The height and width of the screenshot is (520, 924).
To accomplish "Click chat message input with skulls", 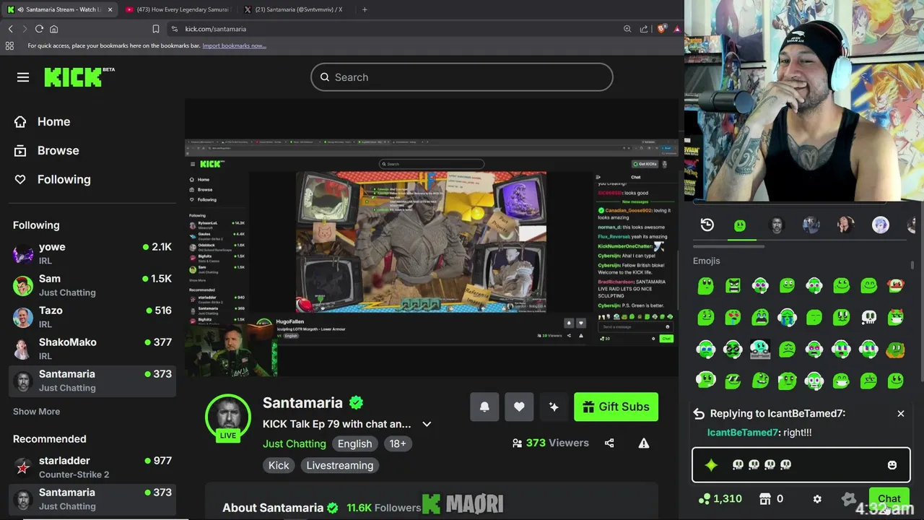I will (x=801, y=465).
